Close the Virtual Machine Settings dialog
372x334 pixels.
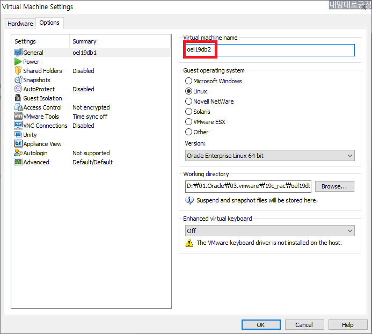[x=363, y=7]
